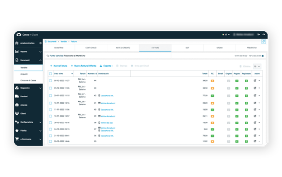Open Matteo Amaducci link on invoice 41
Viewport: 282px width, 177px height.
coord(108,103)
